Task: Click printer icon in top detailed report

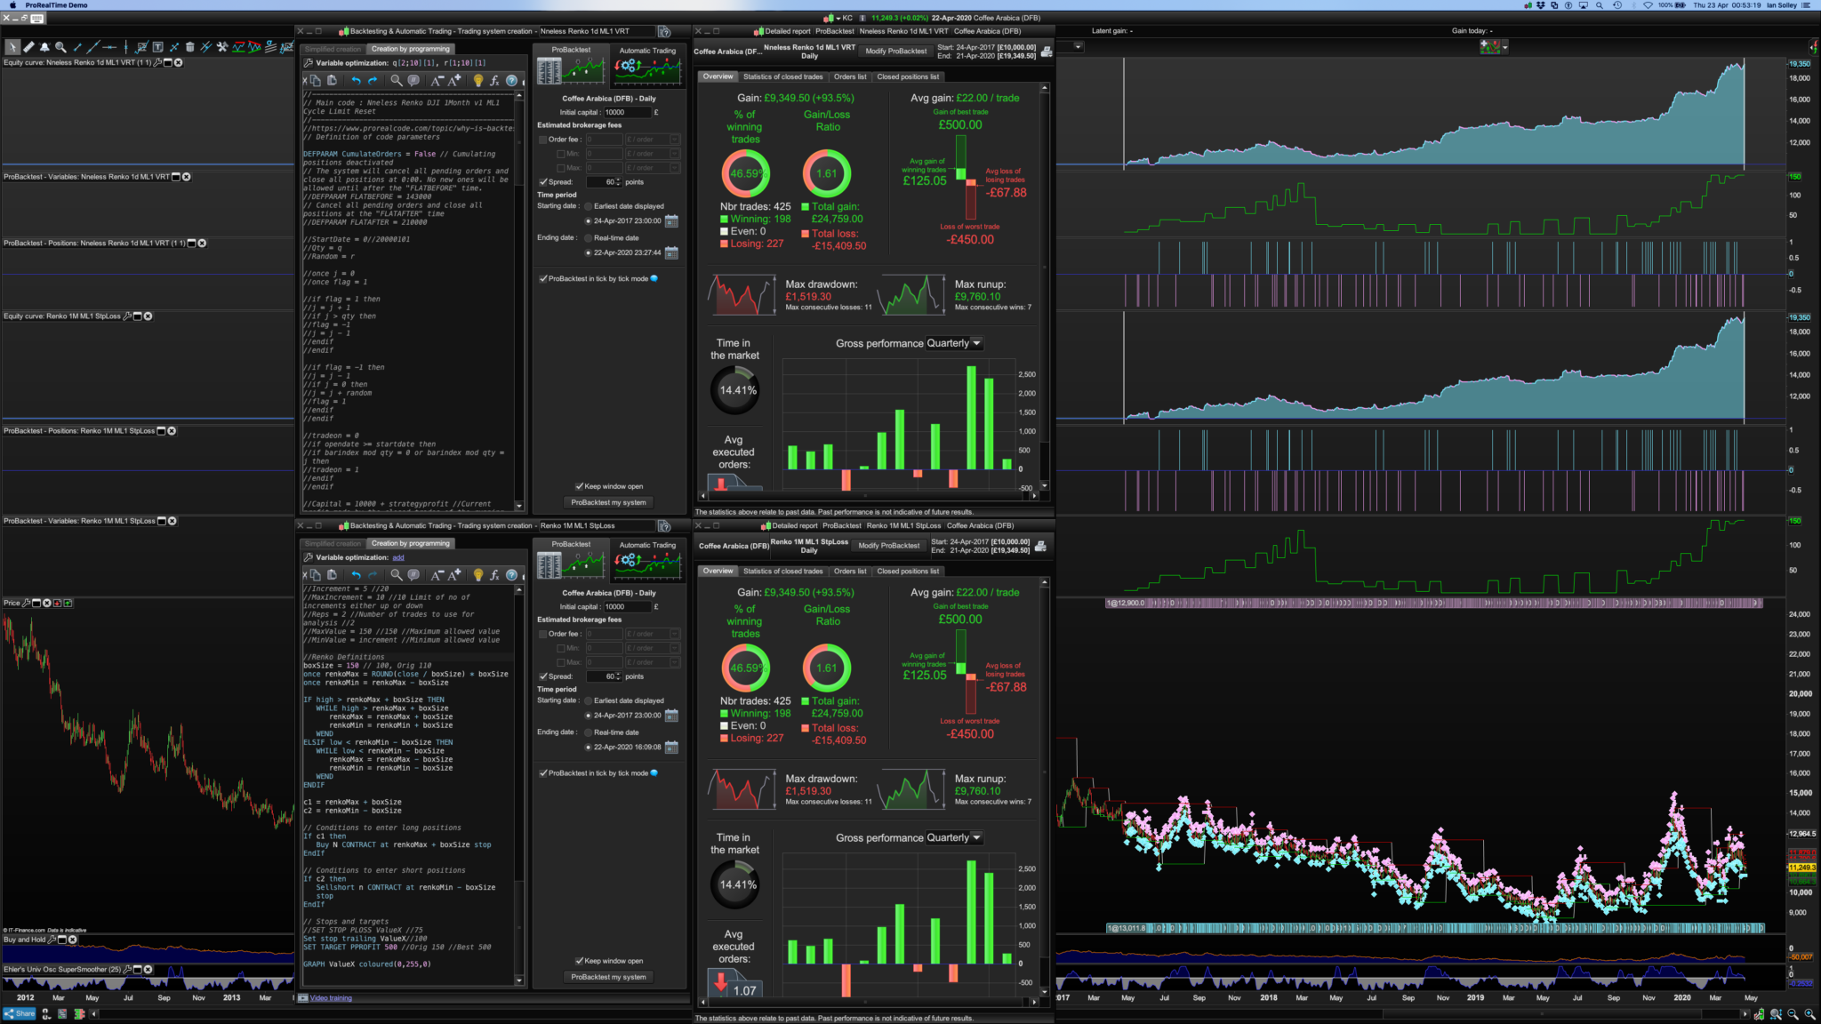Action: click(x=1047, y=52)
